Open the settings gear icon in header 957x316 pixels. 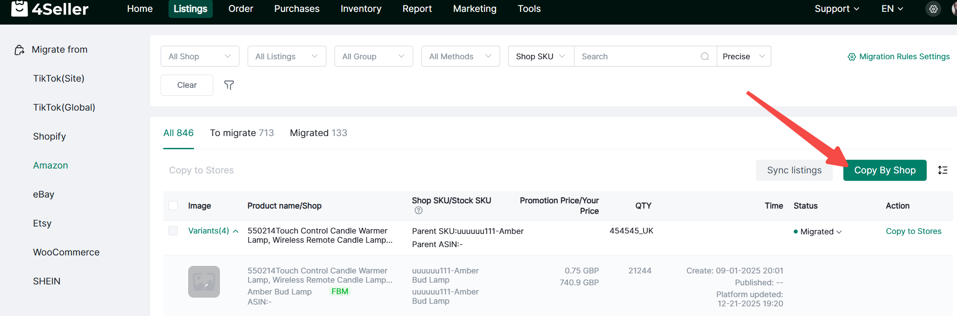point(933,9)
